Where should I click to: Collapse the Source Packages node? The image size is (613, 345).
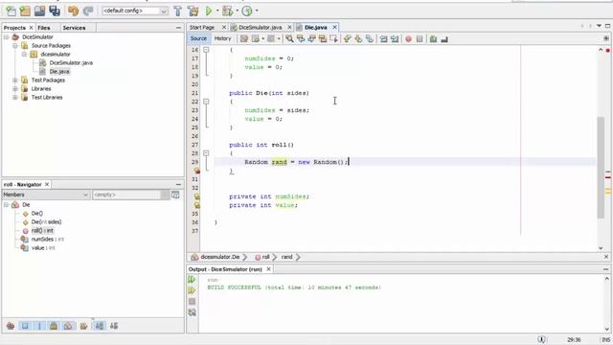[x=15, y=46]
